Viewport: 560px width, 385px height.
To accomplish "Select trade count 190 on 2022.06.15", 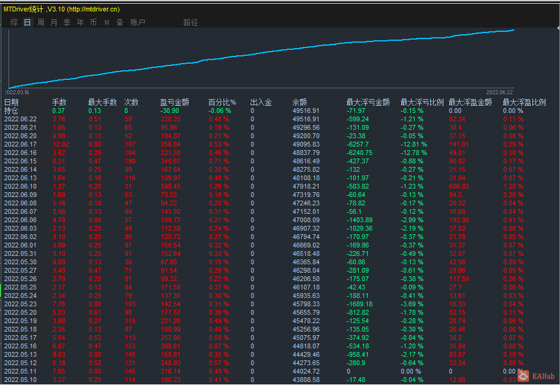I will click(130, 161).
